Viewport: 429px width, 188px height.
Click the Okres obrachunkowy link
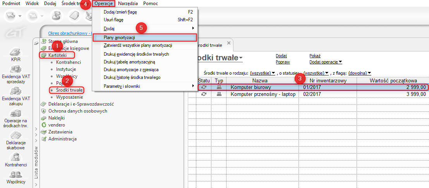click(x=70, y=33)
